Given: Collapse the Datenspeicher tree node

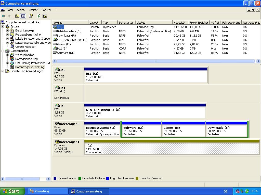Looking at the screenshot, I should pos(3,51).
